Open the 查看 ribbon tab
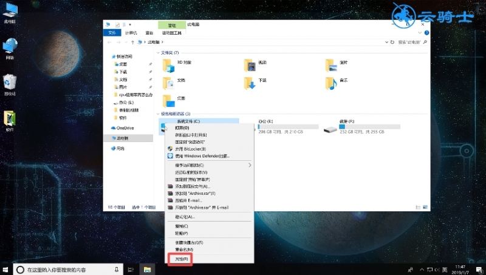The image size is (486, 275). click(149, 33)
